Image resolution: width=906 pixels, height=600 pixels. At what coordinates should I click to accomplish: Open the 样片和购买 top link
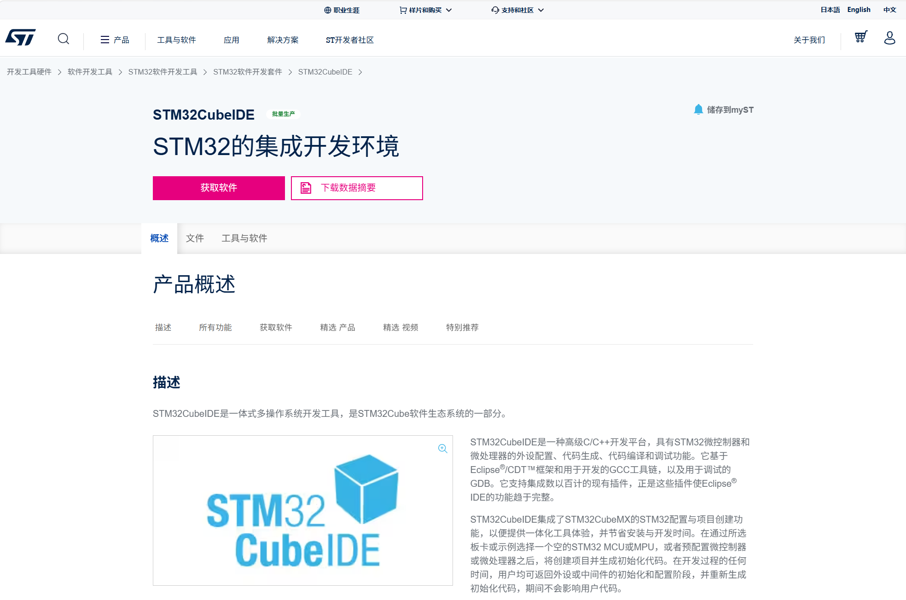pyautogui.click(x=425, y=10)
